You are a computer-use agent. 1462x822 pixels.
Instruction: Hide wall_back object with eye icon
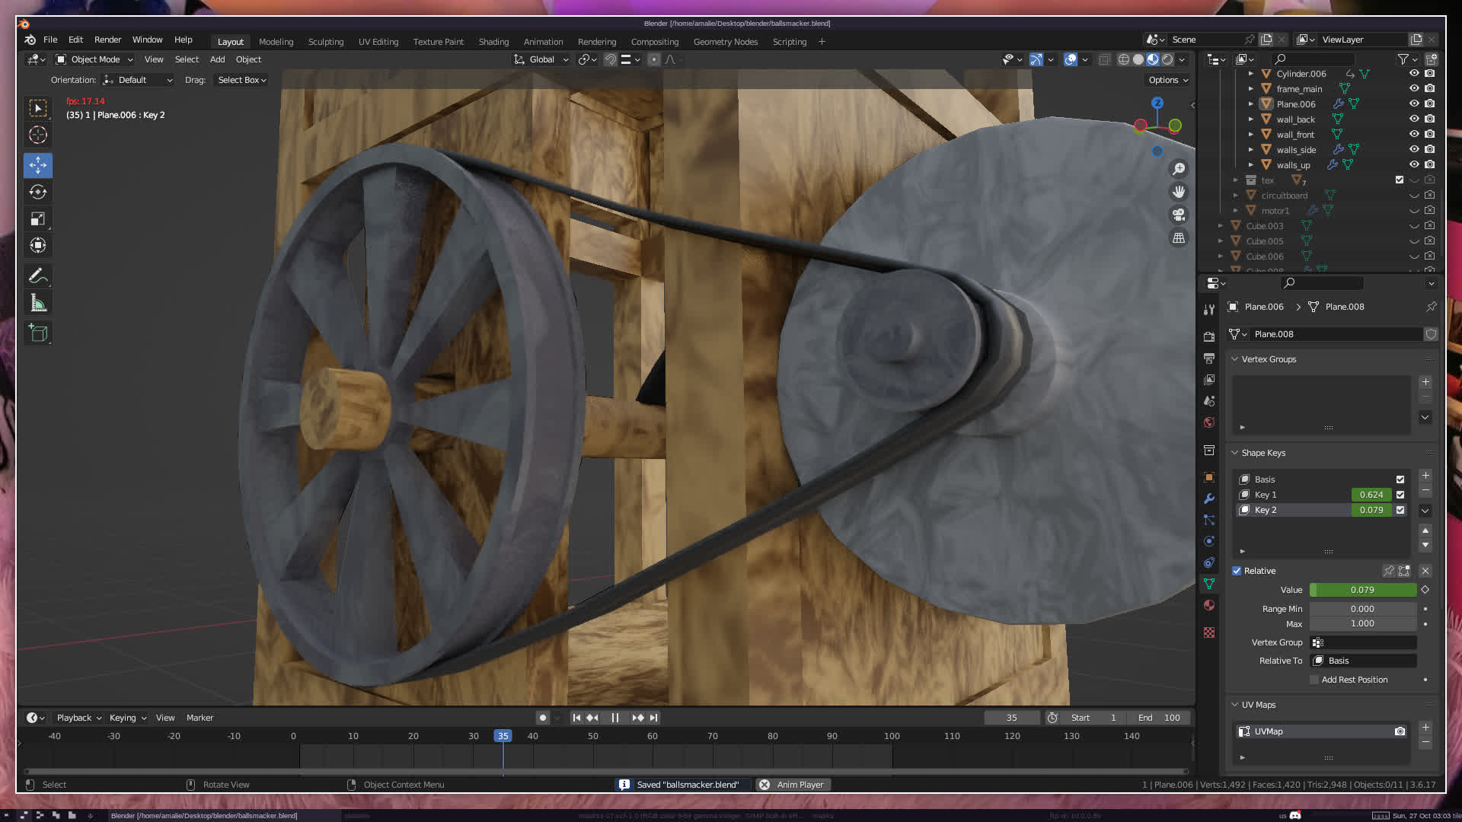click(x=1414, y=119)
